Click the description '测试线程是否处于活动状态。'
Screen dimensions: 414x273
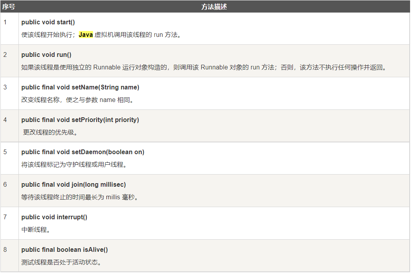point(61,262)
